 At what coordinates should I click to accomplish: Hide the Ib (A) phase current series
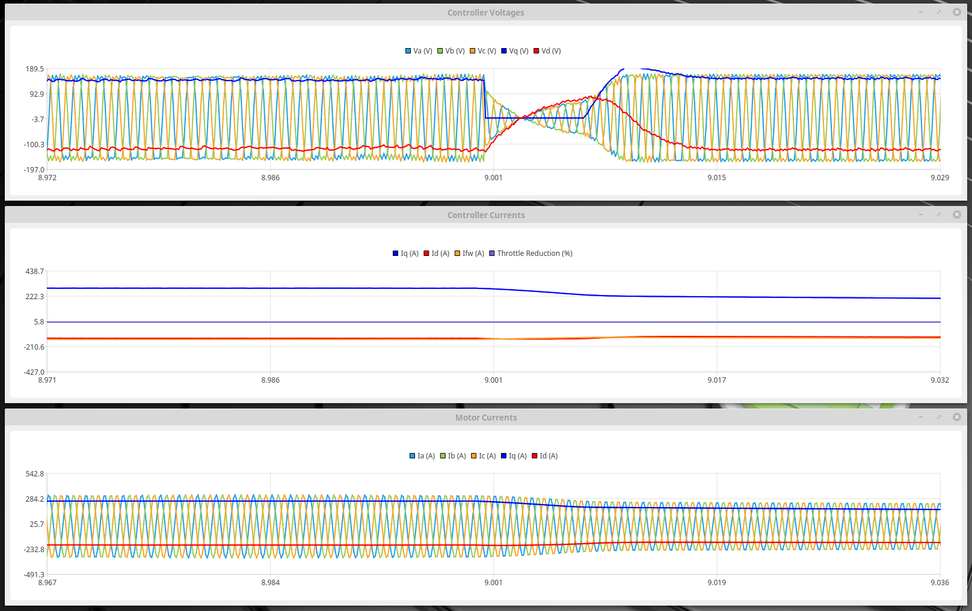(x=453, y=456)
